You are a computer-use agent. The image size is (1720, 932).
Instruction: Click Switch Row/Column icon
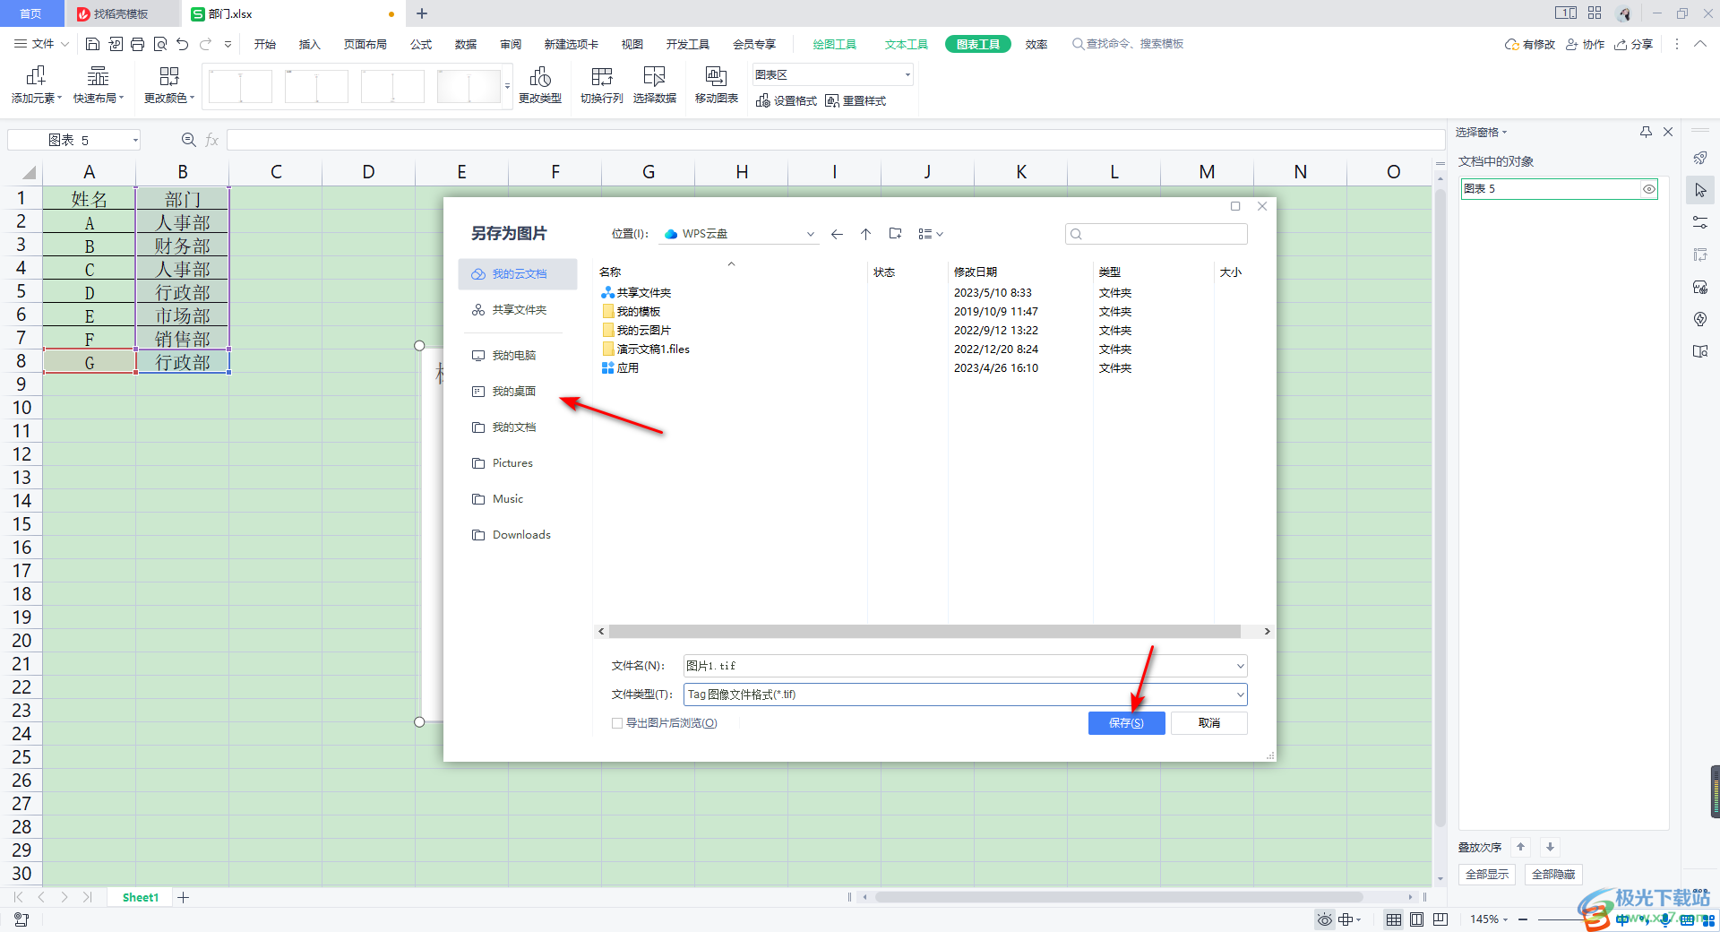(x=602, y=86)
